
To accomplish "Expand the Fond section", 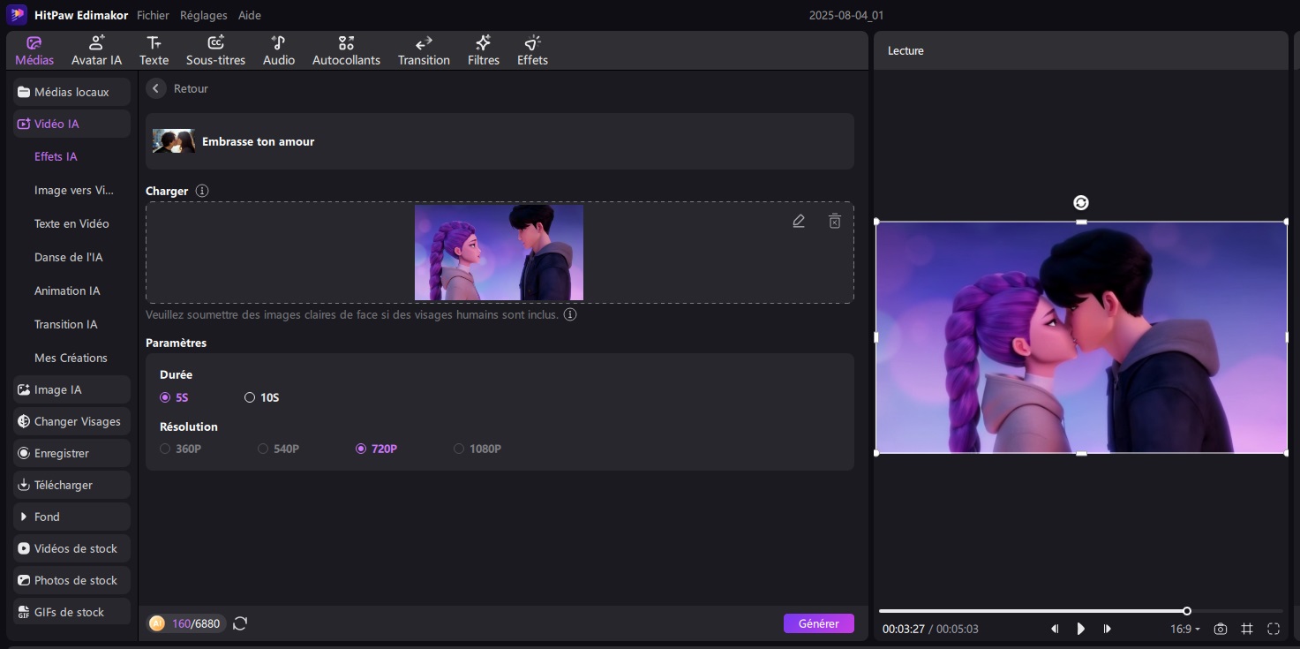I will pyautogui.click(x=72, y=517).
